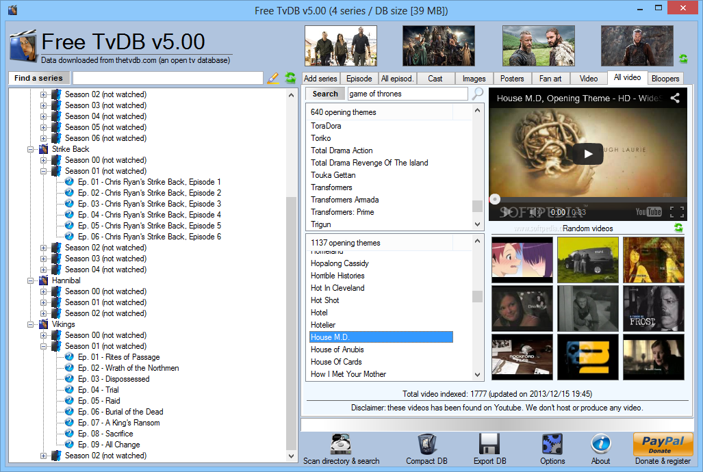Switch to the Bloopers tab
This screenshot has width=703, height=472.
(665, 79)
